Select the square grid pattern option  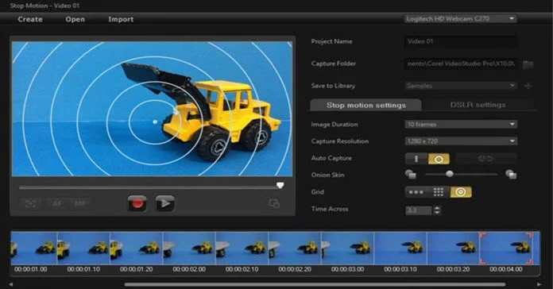pyautogui.click(x=439, y=192)
